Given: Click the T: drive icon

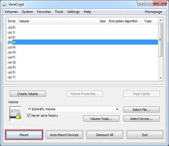Looking at the screenshot, I should point(10,77).
